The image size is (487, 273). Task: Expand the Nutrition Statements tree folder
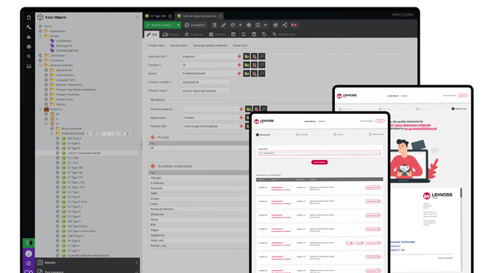46,85
